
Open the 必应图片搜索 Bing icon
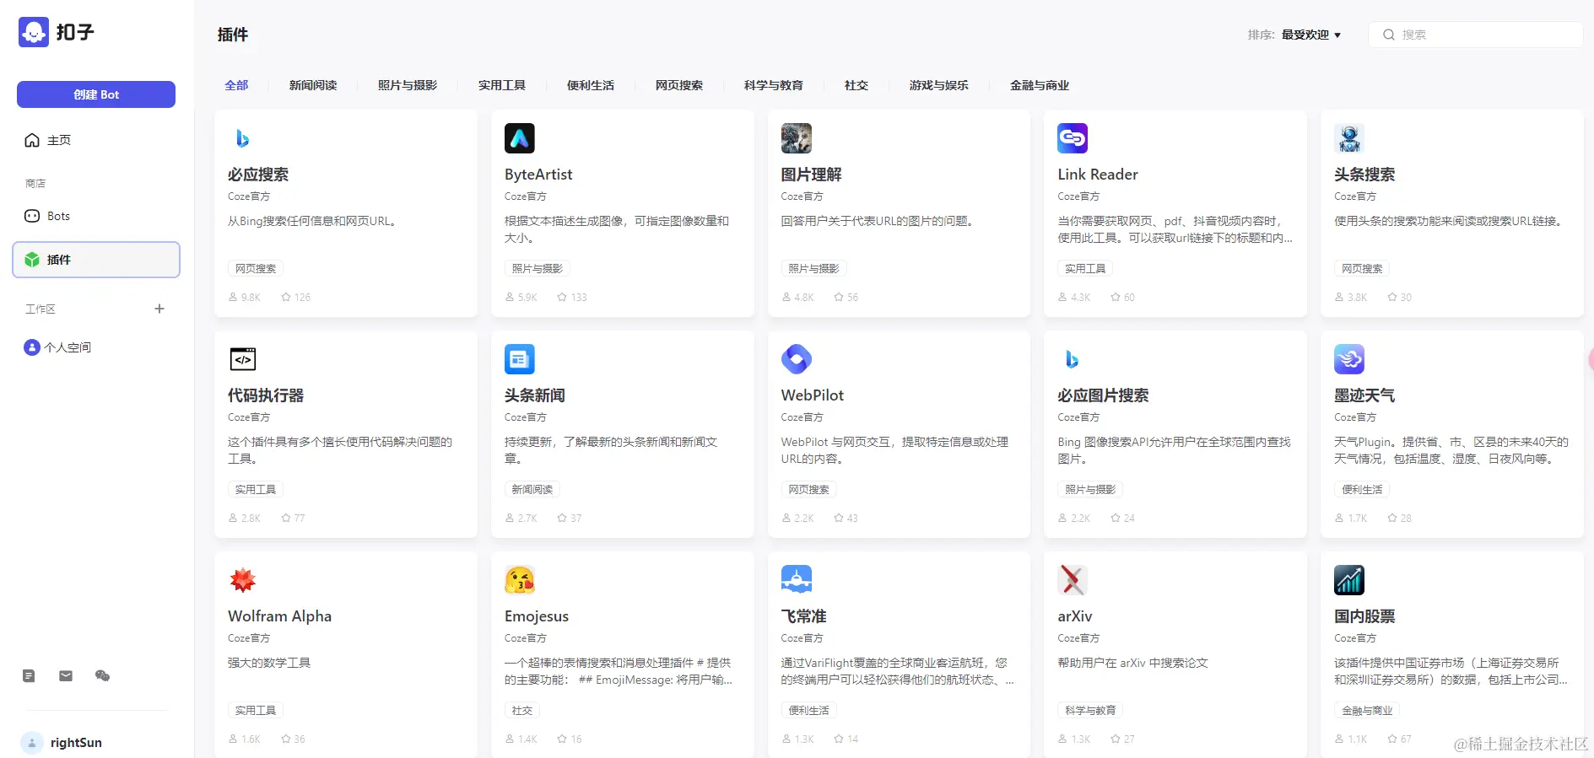pos(1073,359)
